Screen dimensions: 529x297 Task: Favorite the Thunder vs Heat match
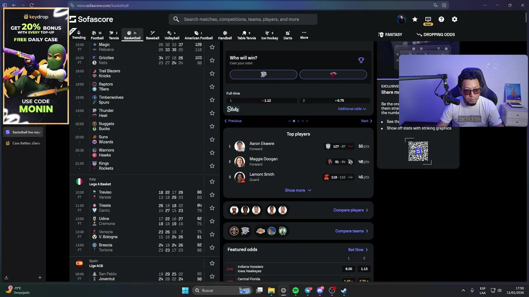coord(212,113)
